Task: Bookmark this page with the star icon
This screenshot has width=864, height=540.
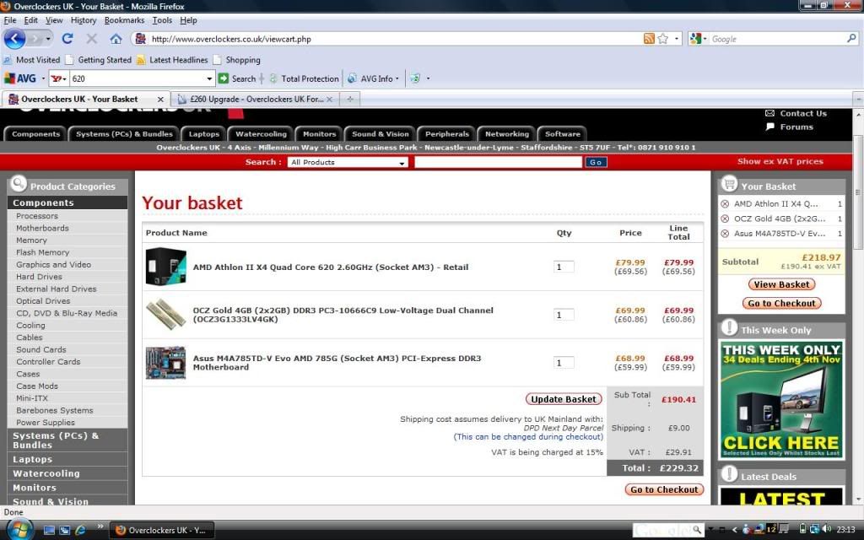Action: (663, 39)
